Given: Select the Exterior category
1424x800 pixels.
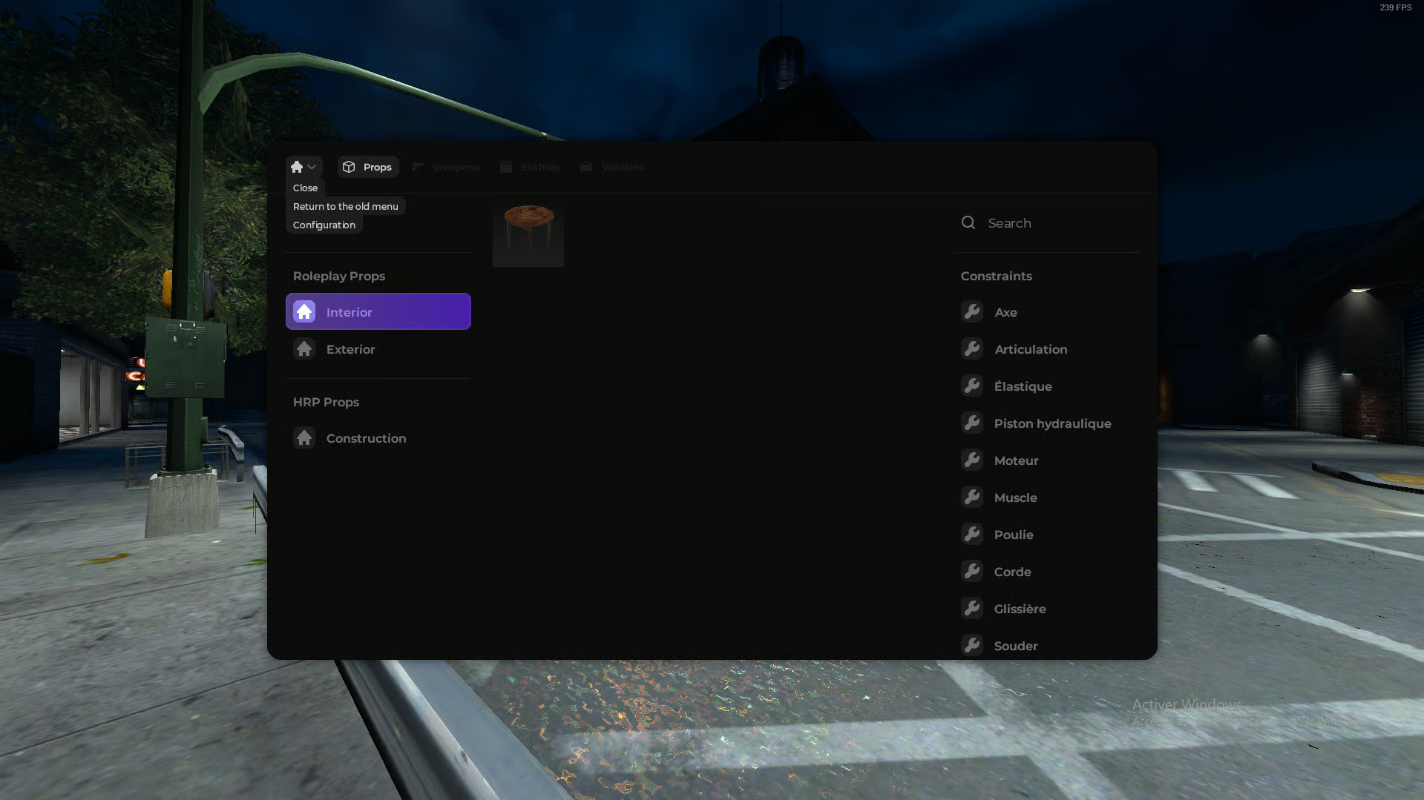Looking at the screenshot, I should tap(378, 348).
